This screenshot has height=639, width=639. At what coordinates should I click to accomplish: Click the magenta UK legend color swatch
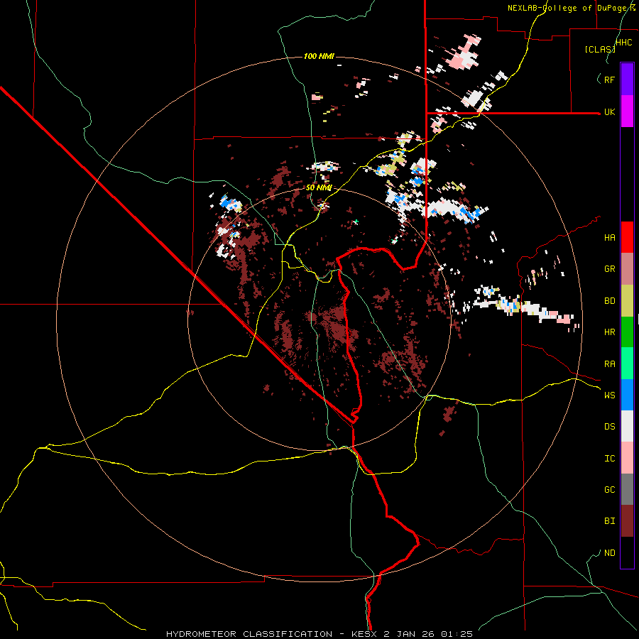[627, 111]
